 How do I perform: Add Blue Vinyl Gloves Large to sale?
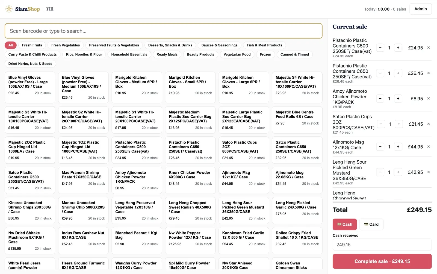pyautogui.click(x=30, y=87)
